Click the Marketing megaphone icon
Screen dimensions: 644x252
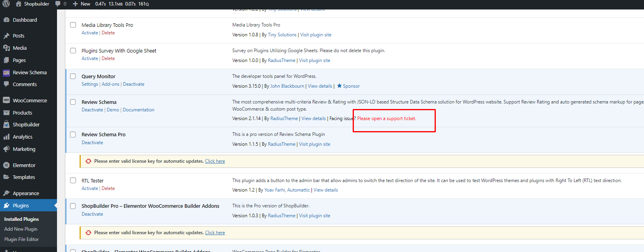[6, 149]
